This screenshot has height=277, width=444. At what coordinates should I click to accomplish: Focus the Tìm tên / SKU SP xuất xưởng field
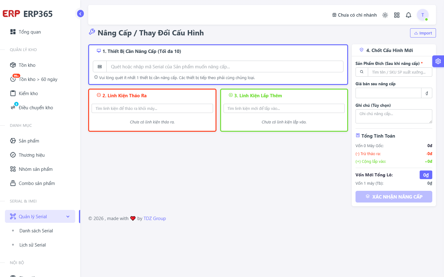[x=400, y=72]
